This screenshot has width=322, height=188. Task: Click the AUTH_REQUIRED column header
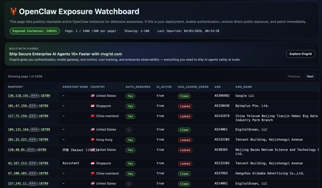click(x=138, y=87)
